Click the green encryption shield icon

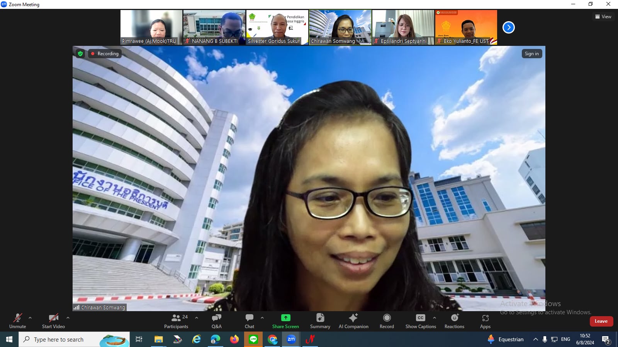pos(80,54)
